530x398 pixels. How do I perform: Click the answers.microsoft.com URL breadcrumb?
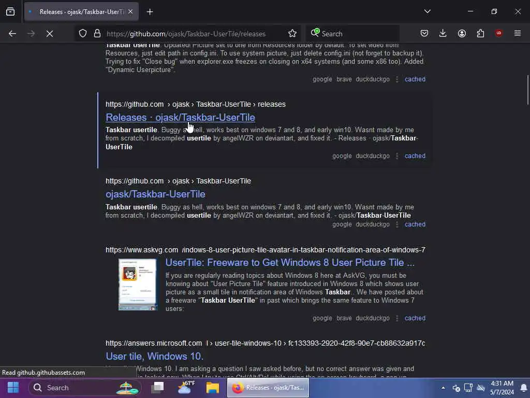tap(266, 344)
